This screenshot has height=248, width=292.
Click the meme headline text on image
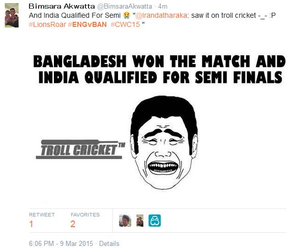coord(160,69)
